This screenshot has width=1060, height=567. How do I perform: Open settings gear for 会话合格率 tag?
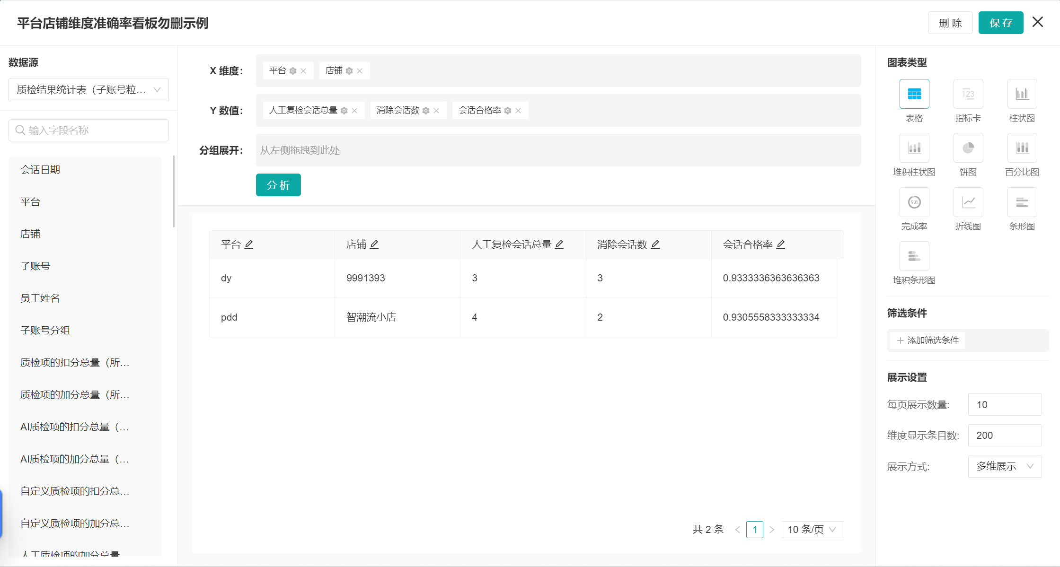pos(508,111)
